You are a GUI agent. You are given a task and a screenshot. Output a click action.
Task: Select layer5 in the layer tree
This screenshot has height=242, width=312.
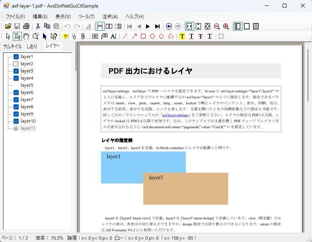[x=27, y=85]
